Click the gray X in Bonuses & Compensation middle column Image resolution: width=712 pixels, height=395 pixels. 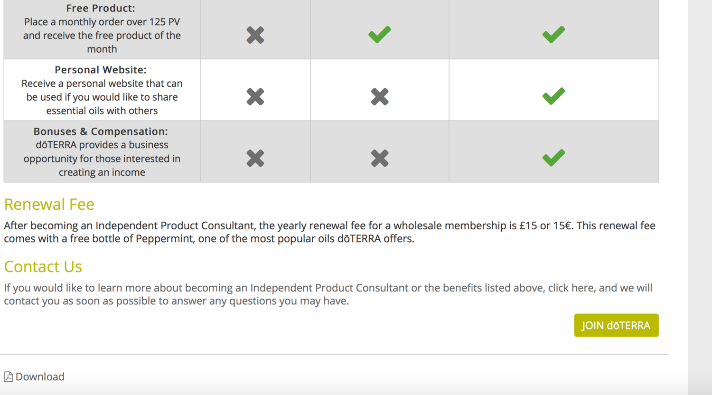[x=380, y=159]
